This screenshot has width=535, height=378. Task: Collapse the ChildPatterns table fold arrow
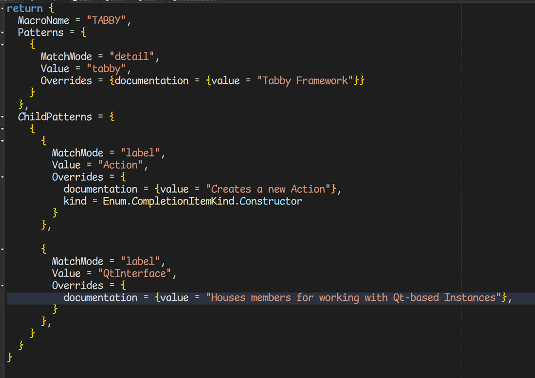pos(3,117)
